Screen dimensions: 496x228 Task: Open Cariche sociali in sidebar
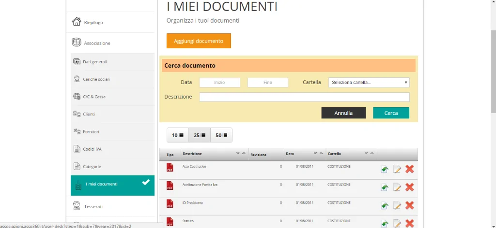pyautogui.click(x=112, y=79)
